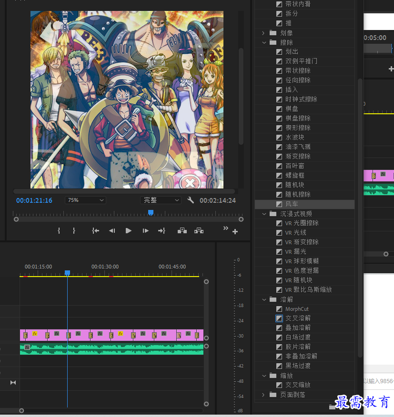Click the first yellow fx badge on video track
This screenshot has width=394, height=417.
35,334
